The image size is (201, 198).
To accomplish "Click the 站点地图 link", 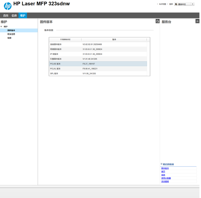I will 163,4.
